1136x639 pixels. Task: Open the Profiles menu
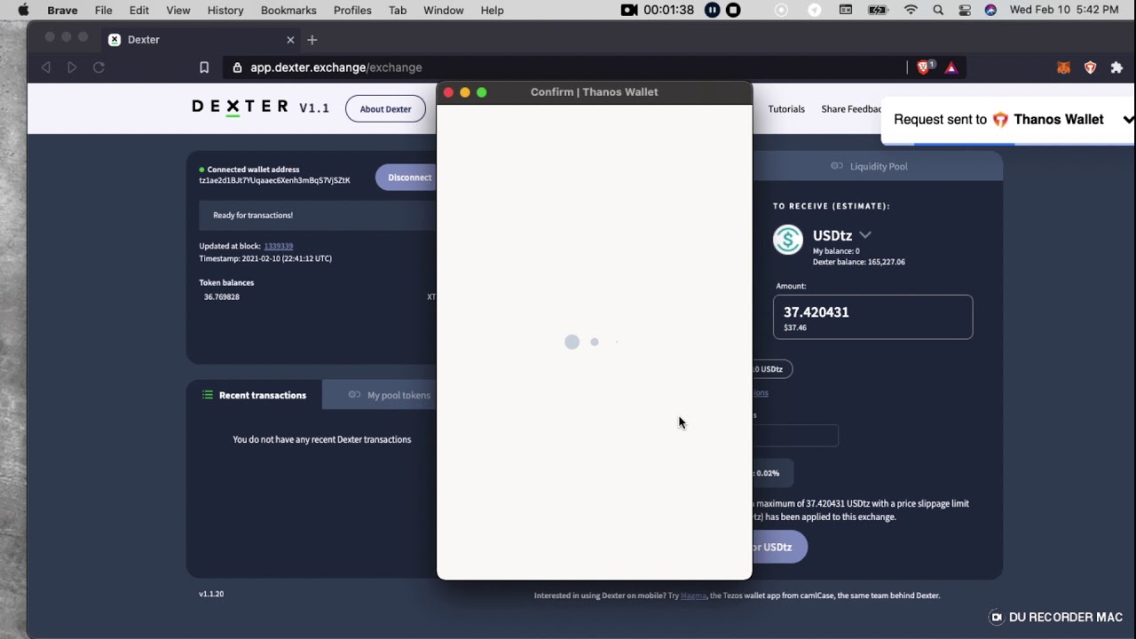tap(352, 10)
